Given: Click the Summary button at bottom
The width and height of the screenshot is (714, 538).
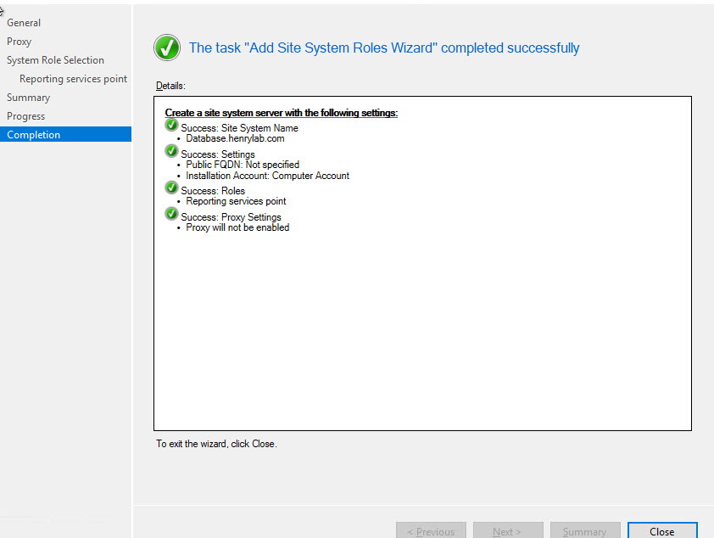Looking at the screenshot, I should (x=584, y=531).
